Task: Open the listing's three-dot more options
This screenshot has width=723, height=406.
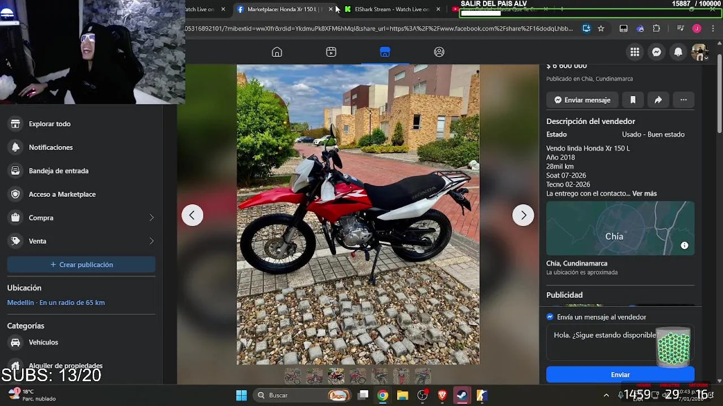Action: point(683,100)
